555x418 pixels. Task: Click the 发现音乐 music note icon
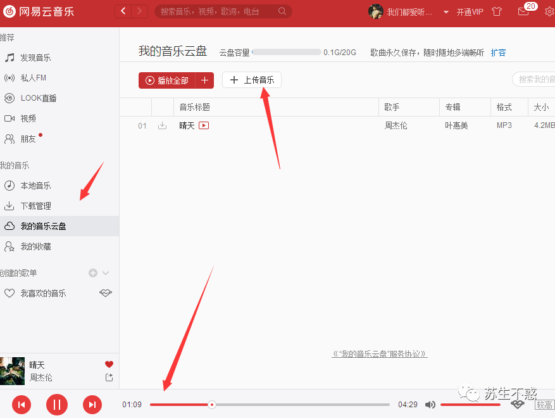point(9,58)
